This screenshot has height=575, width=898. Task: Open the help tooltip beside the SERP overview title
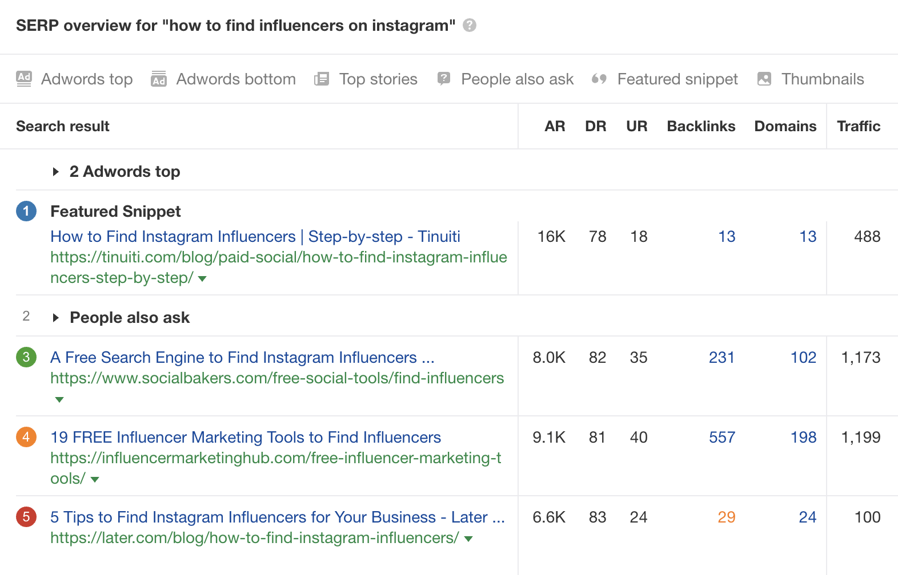469,25
